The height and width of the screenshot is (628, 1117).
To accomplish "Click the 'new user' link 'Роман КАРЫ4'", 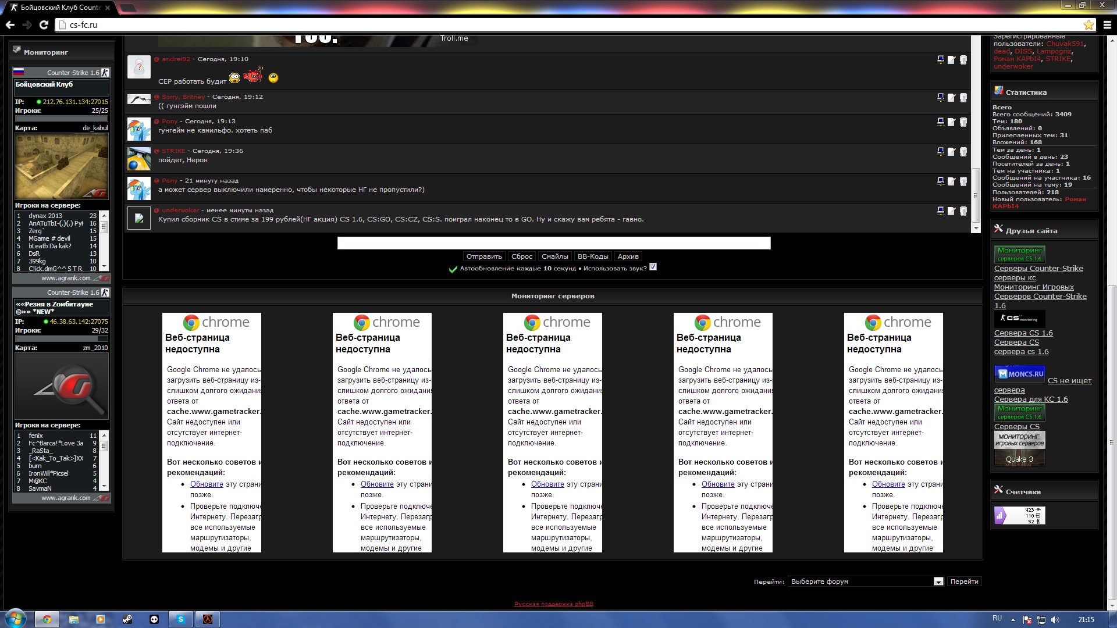I will tap(1039, 203).
